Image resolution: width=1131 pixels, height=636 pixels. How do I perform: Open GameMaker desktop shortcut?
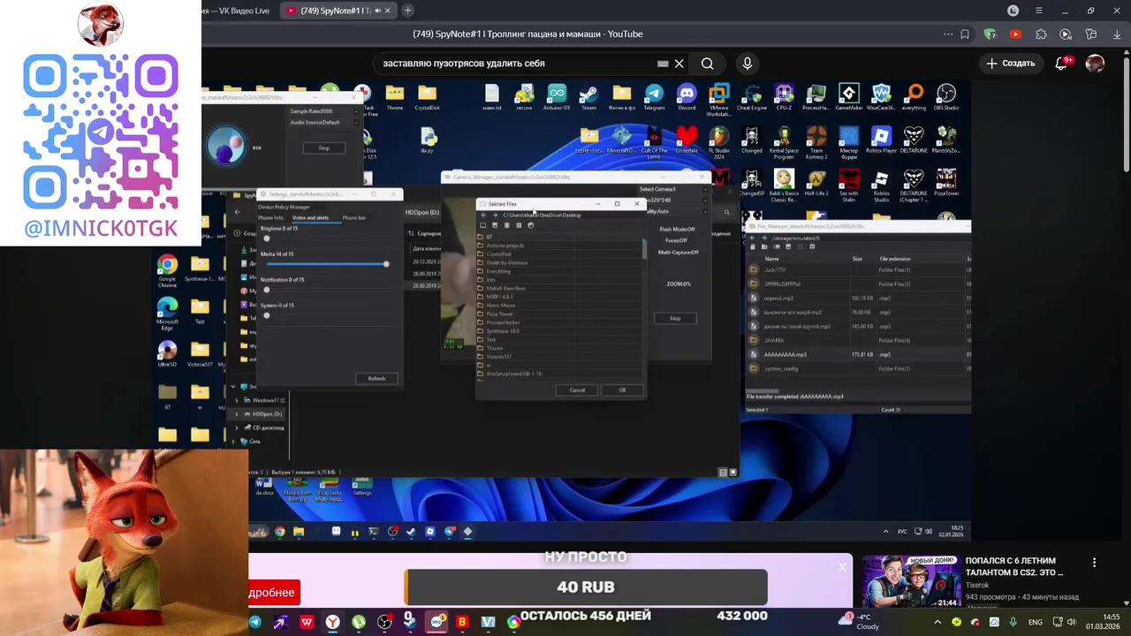848,96
